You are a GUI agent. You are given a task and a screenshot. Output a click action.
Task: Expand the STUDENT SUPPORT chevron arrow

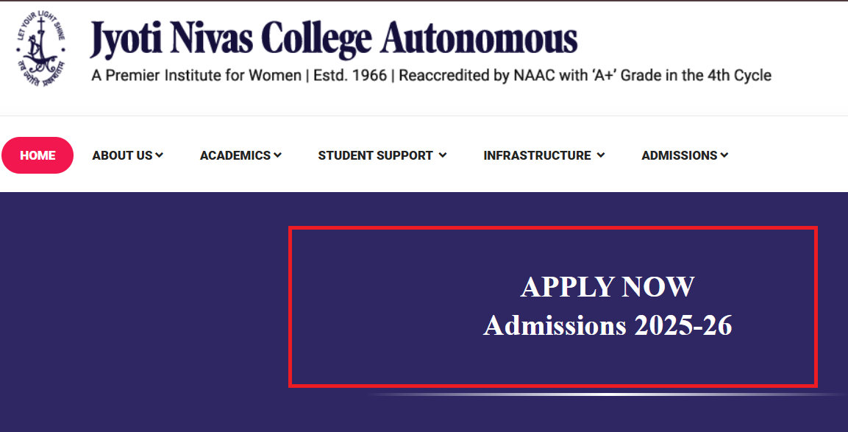[x=443, y=155]
